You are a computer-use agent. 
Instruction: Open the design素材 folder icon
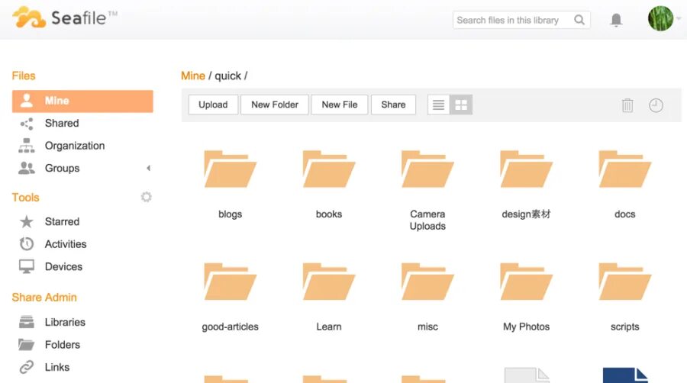coord(526,169)
